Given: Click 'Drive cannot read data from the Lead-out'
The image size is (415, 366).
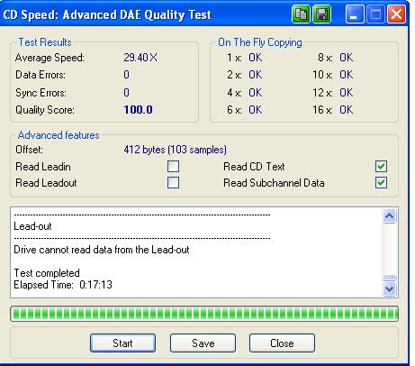Looking at the screenshot, I should pyautogui.click(x=102, y=250).
